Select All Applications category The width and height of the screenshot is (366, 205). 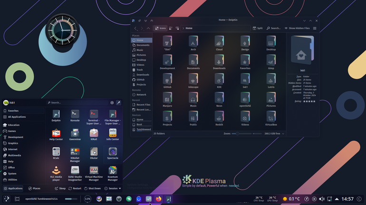23,117
